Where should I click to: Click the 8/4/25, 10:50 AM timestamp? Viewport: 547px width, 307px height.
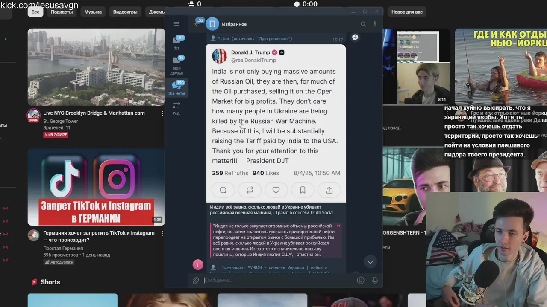click(x=317, y=173)
